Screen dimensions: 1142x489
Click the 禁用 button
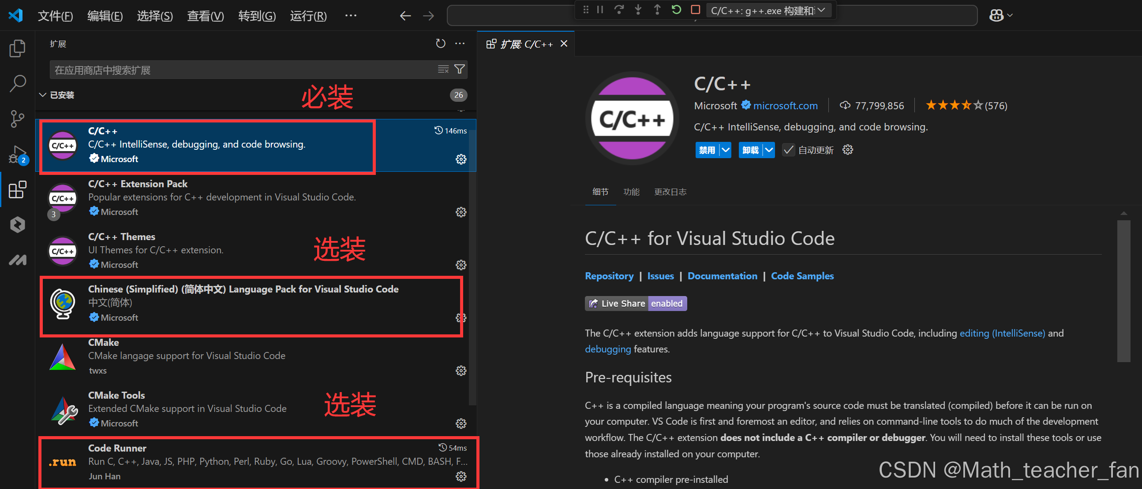(707, 150)
